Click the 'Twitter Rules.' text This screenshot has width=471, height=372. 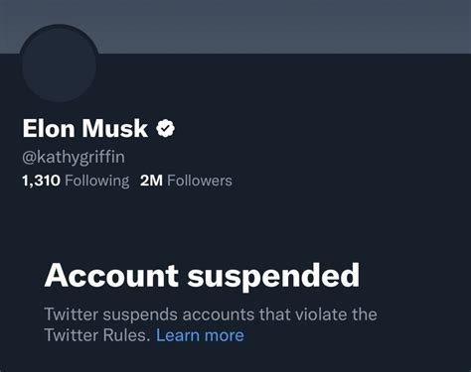click(97, 335)
